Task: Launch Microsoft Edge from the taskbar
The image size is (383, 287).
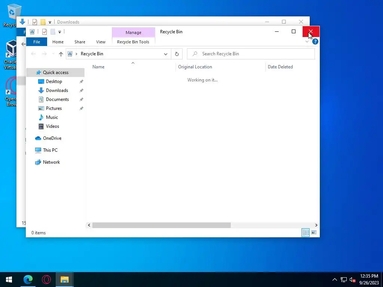Action: pyautogui.click(x=28, y=280)
